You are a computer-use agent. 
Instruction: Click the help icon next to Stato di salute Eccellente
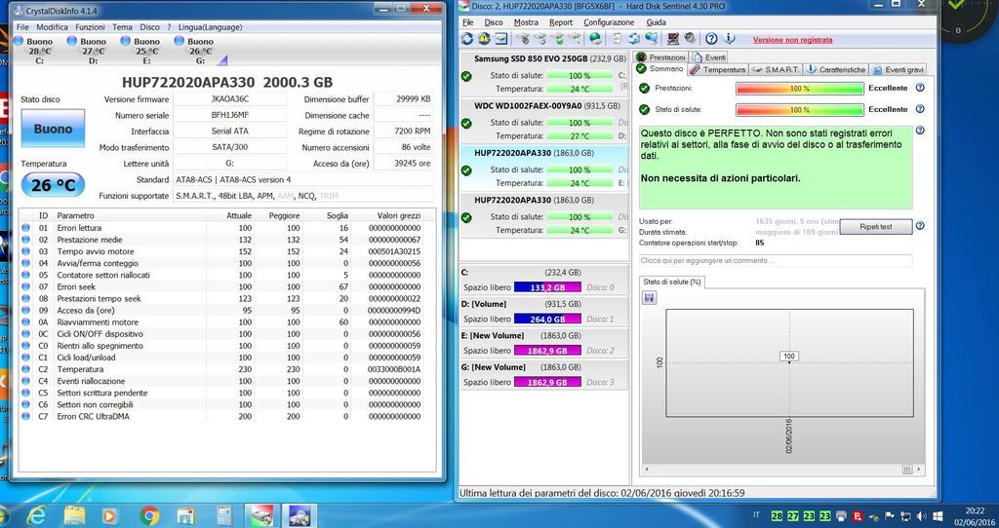[920, 110]
